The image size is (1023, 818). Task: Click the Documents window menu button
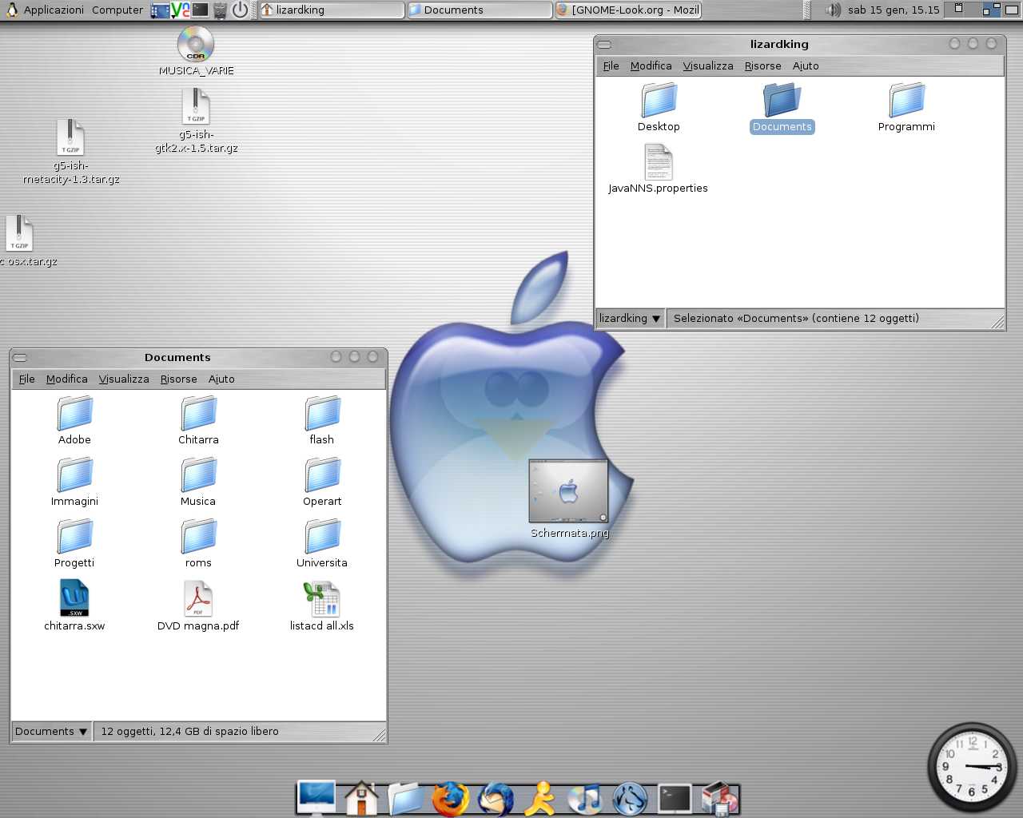click(x=21, y=357)
